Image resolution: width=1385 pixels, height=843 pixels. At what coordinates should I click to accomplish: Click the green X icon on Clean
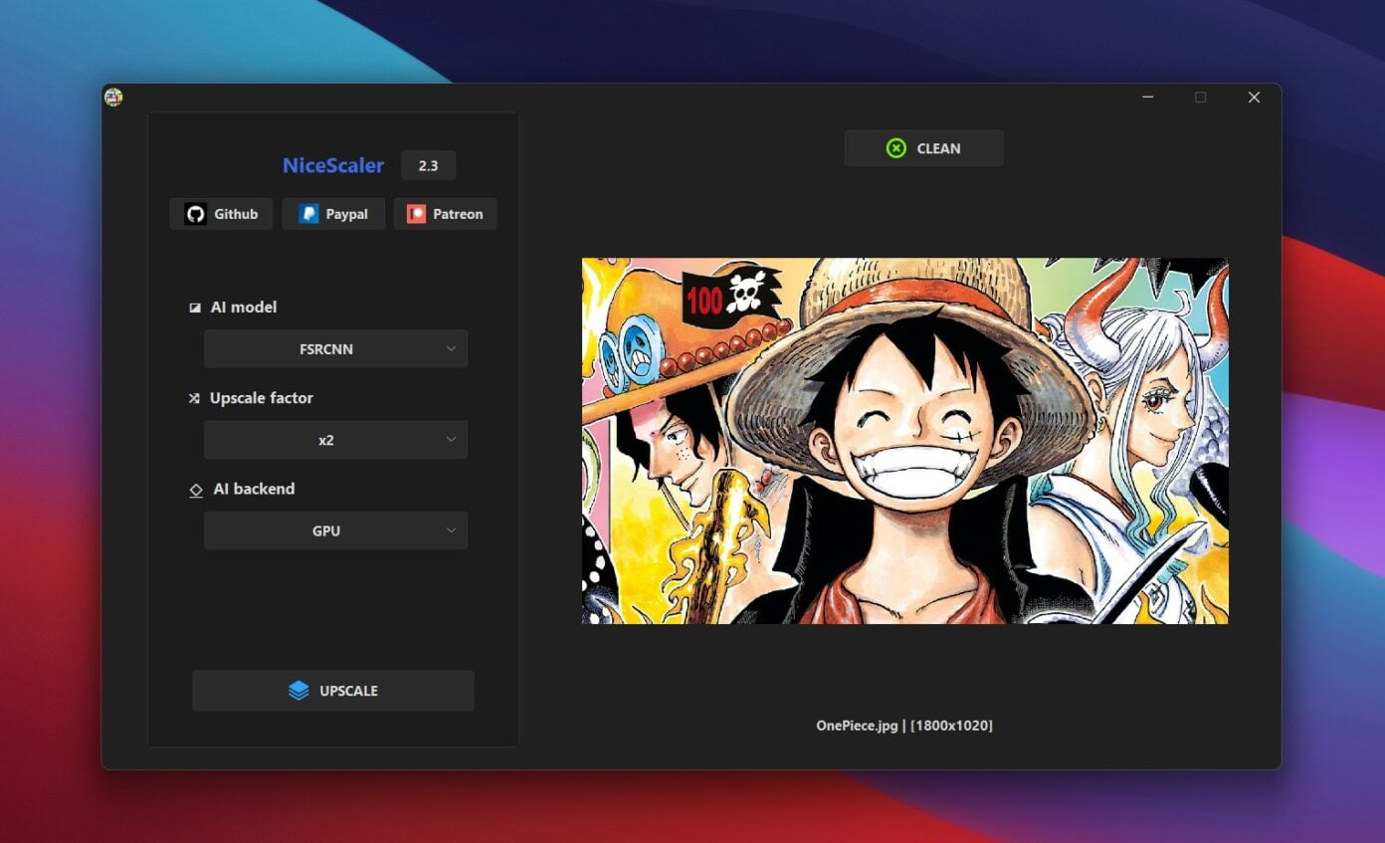[x=896, y=148]
